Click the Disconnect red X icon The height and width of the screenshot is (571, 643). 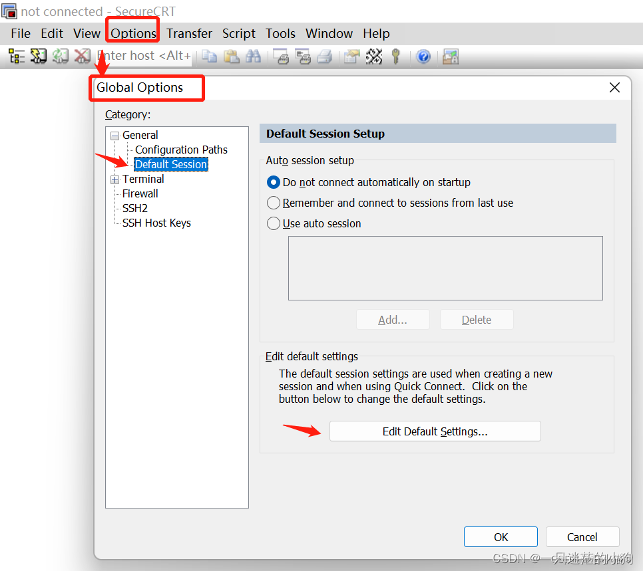[83, 56]
